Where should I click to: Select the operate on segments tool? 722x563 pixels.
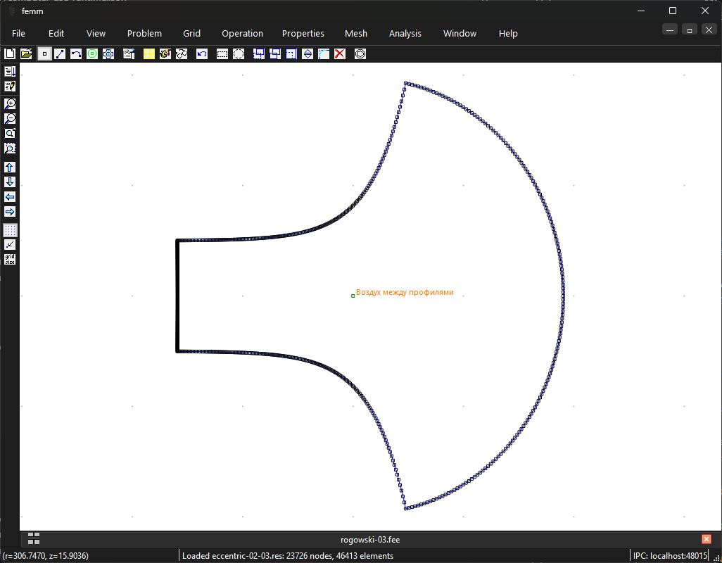tap(60, 54)
